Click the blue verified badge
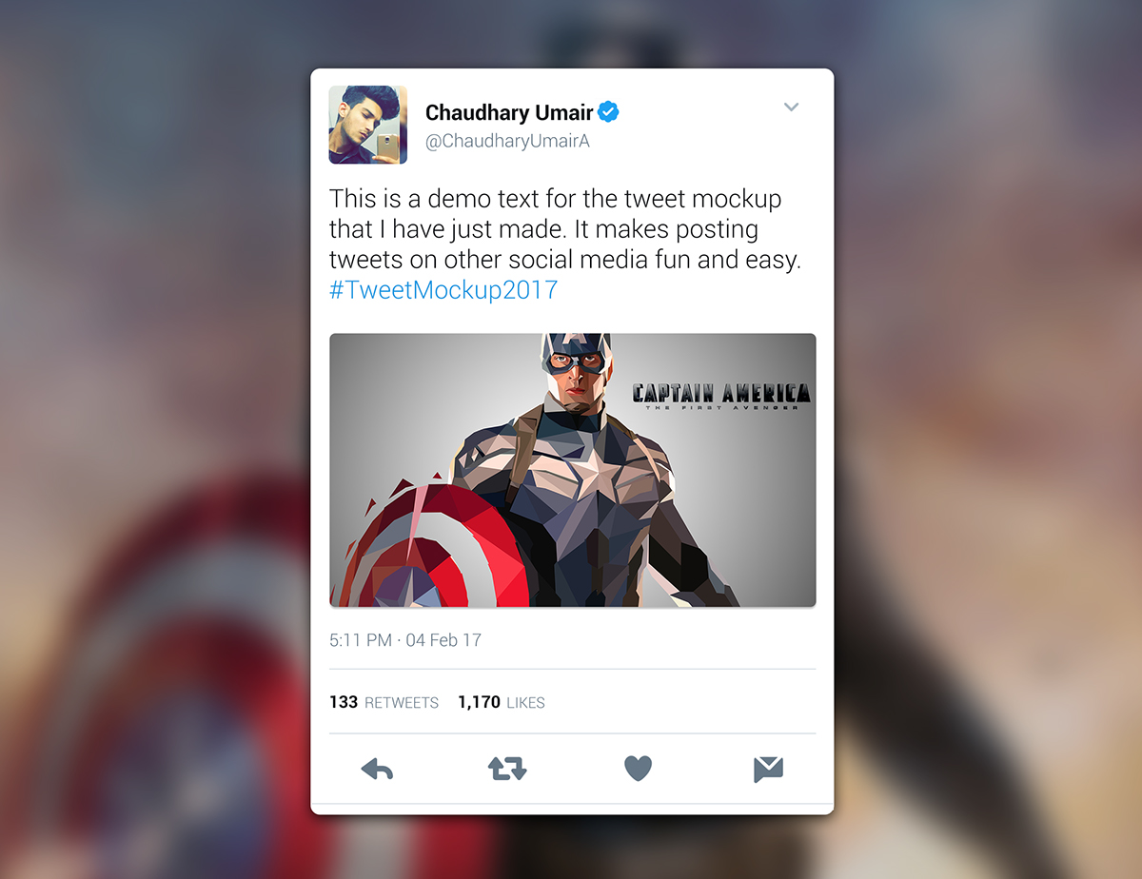The width and height of the screenshot is (1142, 879). click(x=608, y=112)
